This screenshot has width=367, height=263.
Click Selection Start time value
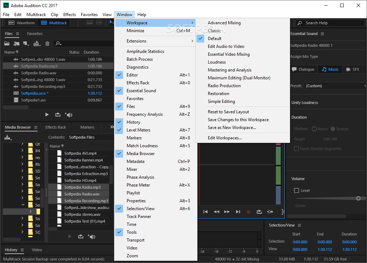tap(300, 242)
